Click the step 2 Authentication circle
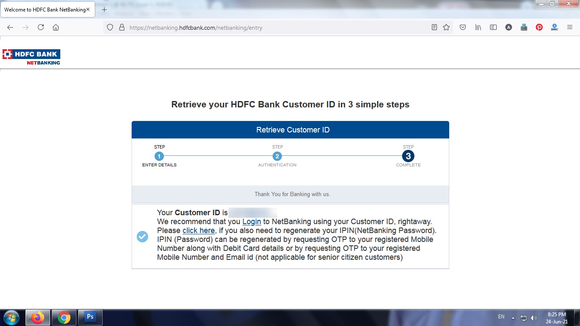Viewport: 580px width, 326px height. click(x=277, y=156)
